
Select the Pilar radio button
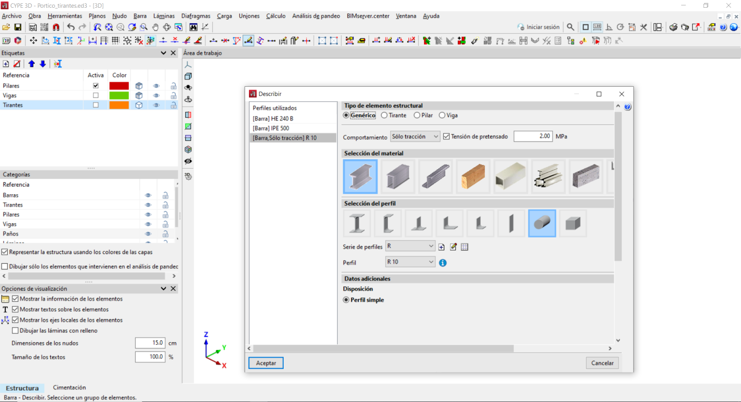(x=417, y=115)
